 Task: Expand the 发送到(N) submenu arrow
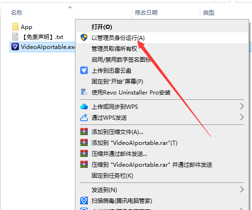click(x=242, y=190)
